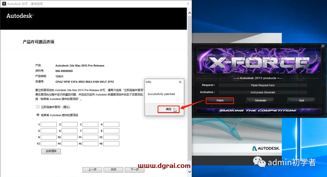Click activation code field 2

point(69,124)
